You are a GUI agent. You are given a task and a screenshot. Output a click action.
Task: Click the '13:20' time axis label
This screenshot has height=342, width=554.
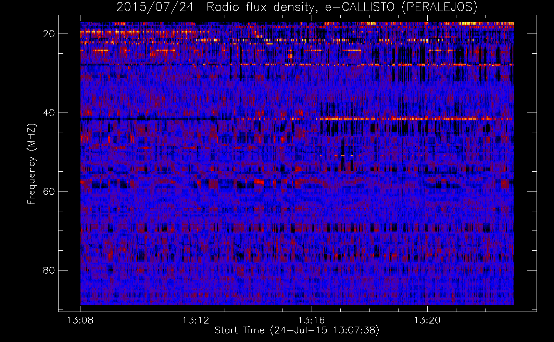[427, 320]
